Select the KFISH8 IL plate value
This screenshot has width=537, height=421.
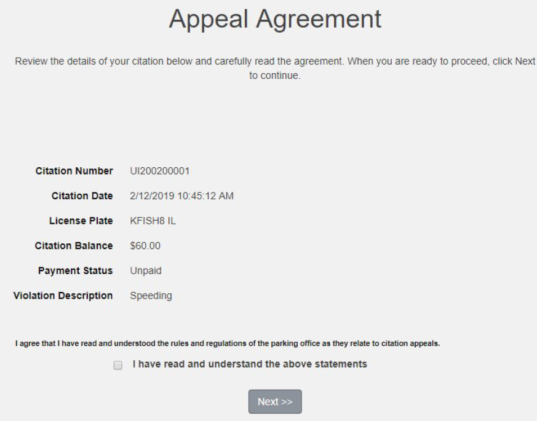tap(153, 221)
